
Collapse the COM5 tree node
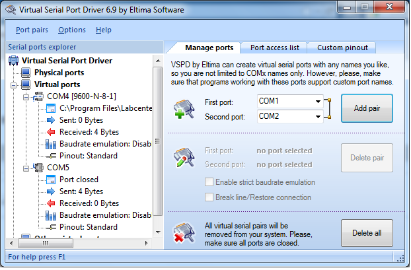[26, 168]
